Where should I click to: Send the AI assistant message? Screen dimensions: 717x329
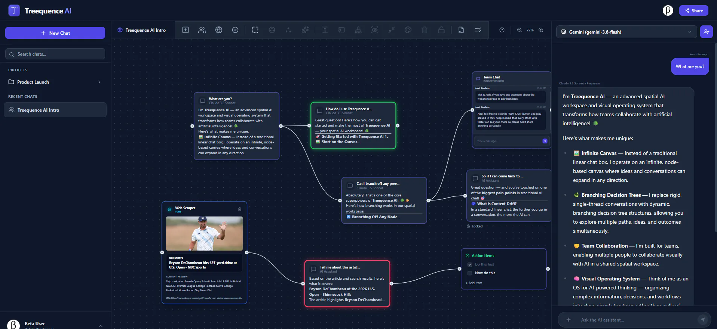(703, 320)
